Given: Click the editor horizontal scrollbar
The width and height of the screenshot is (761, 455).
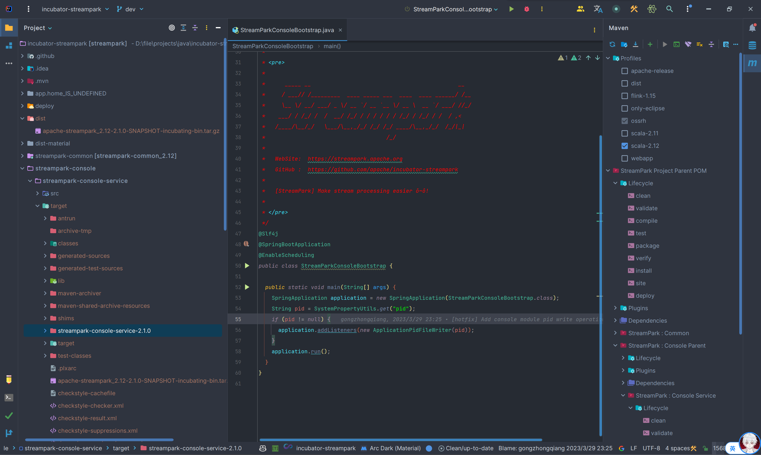Looking at the screenshot, I should pos(400,440).
